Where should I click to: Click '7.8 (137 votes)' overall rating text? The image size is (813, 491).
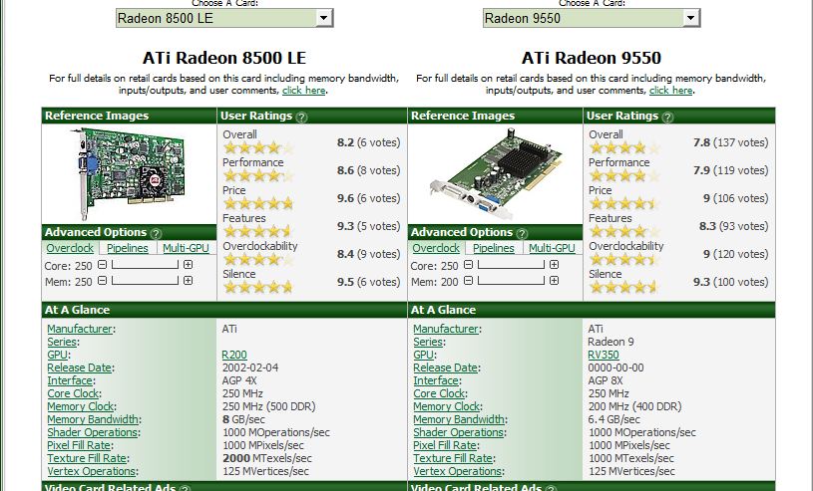click(x=730, y=142)
